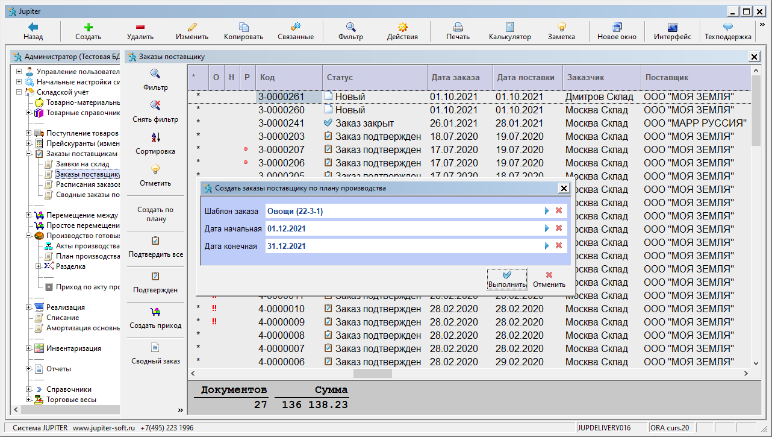Image resolution: width=772 pixels, height=437 pixels.
Task: Select План производства tree item
Action: 87,256
